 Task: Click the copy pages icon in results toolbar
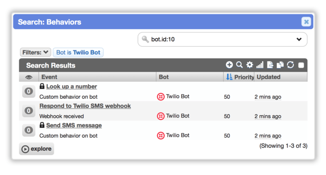click(280, 65)
